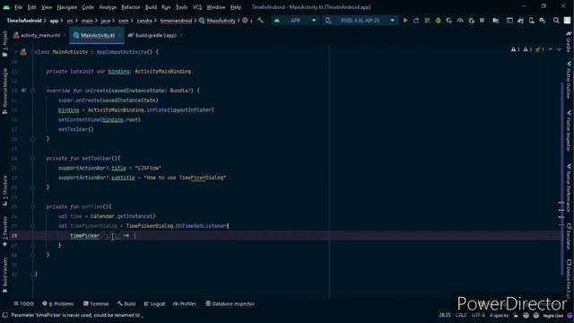574x323 pixels.
Task: Click the CRLF line separator indicator
Action: [x=461, y=315]
